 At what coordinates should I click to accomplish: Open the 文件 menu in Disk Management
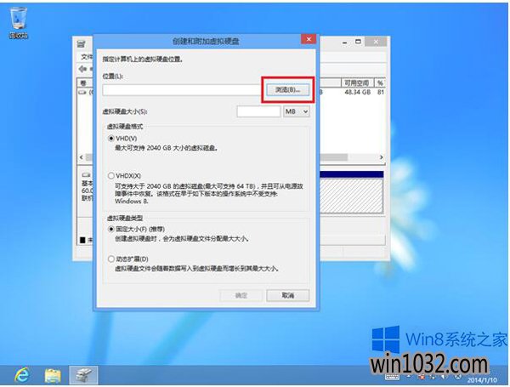(x=85, y=55)
